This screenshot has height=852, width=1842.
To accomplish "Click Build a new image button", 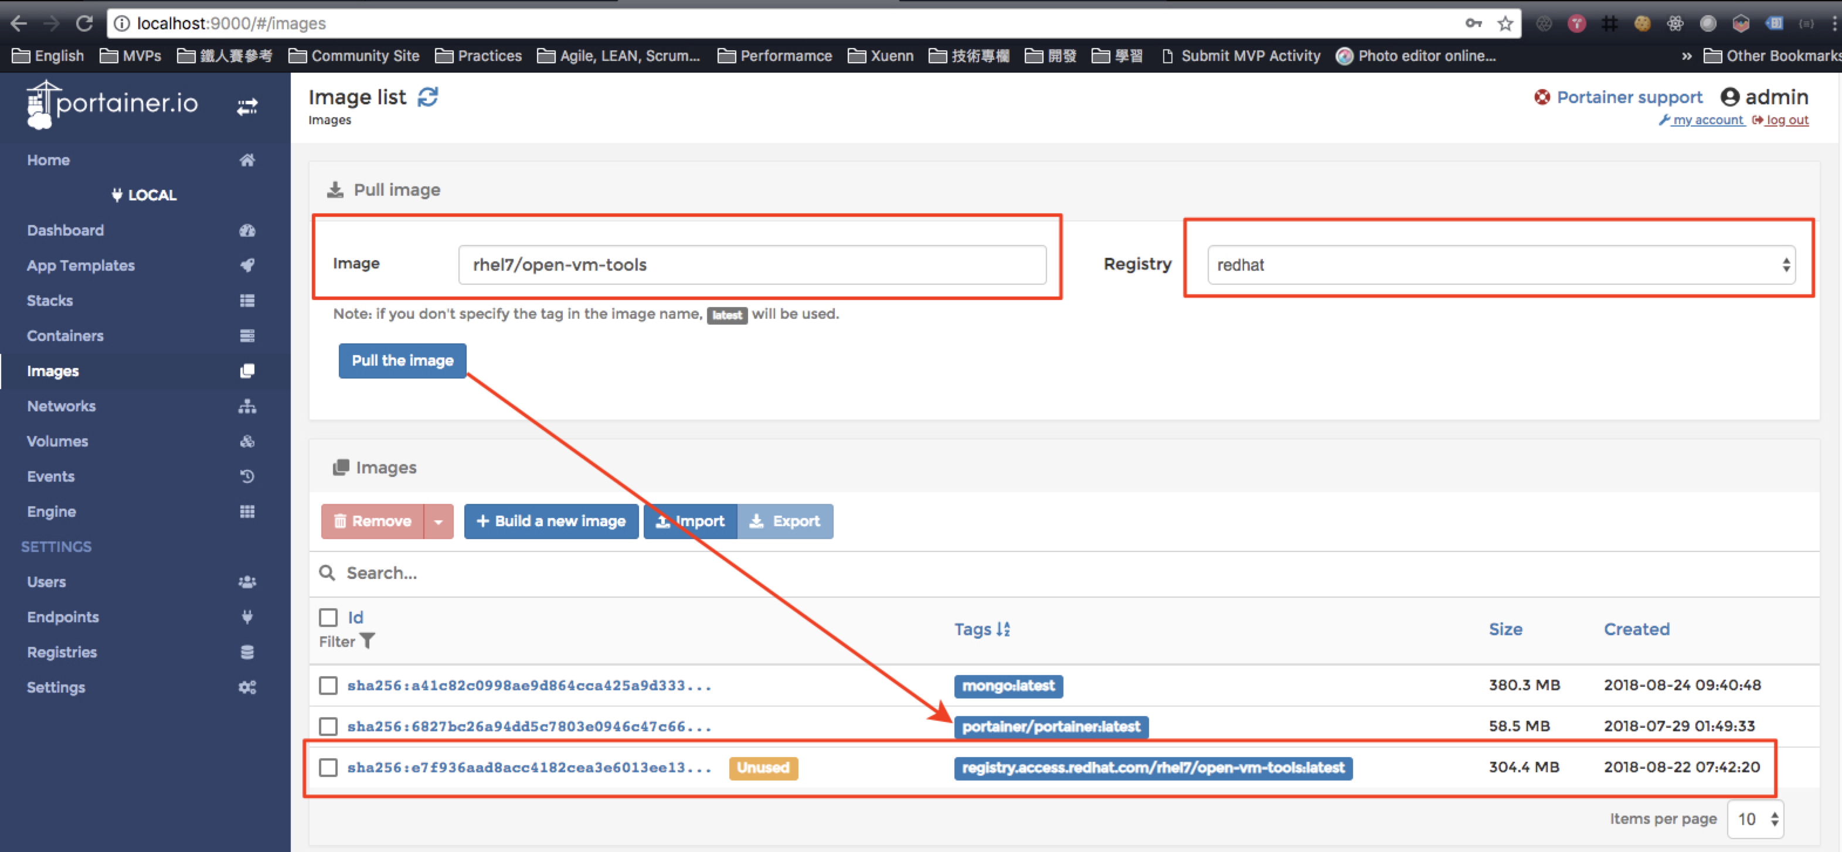I will click(550, 521).
